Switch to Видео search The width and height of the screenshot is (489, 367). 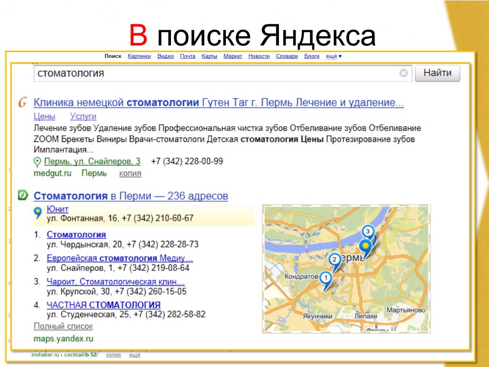tap(166, 56)
